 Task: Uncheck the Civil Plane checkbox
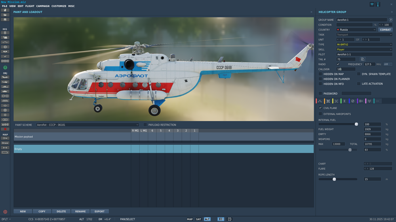320,108
